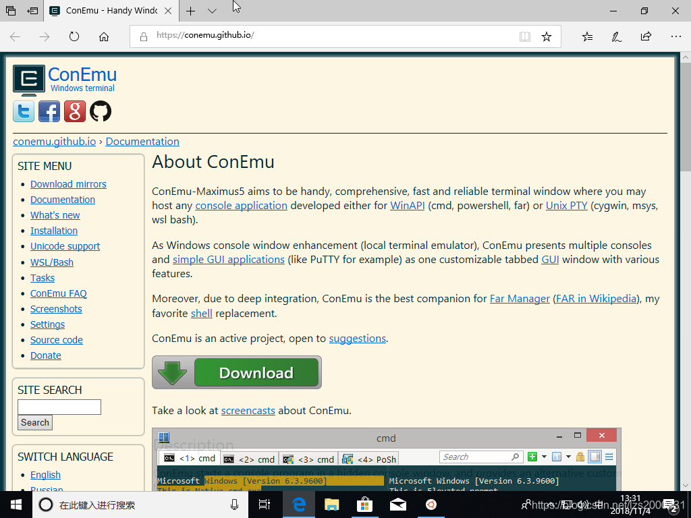
Task: Open Microsoft Store from taskbar
Action: coord(364,505)
